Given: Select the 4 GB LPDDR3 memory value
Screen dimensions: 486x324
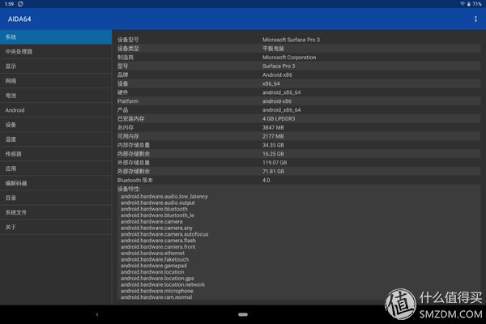Looking at the screenshot, I should (279, 119).
